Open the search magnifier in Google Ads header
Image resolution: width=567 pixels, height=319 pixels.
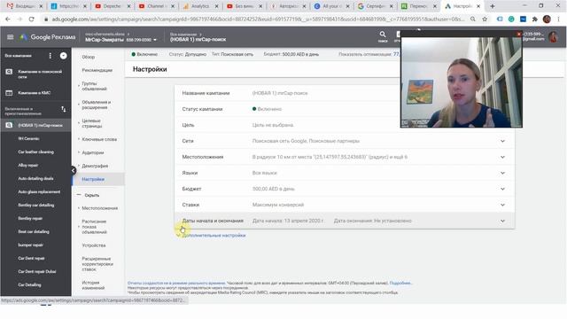click(x=383, y=35)
